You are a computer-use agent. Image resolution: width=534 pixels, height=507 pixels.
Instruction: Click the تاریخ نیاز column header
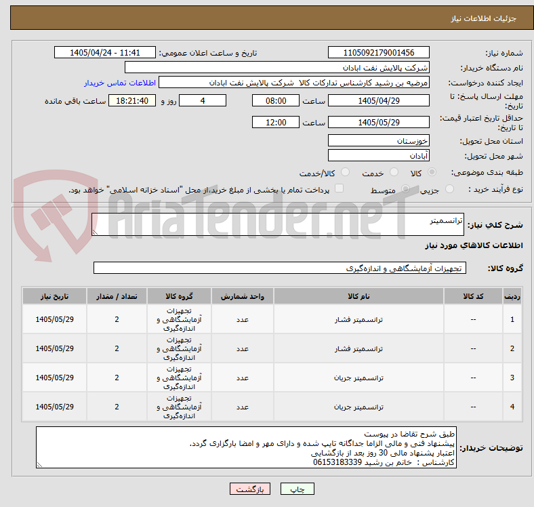[x=54, y=296]
